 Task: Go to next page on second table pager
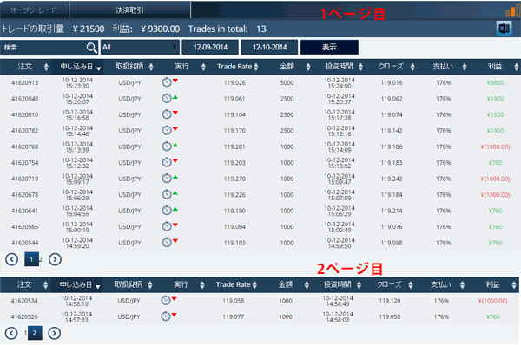(x=55, y=333)
